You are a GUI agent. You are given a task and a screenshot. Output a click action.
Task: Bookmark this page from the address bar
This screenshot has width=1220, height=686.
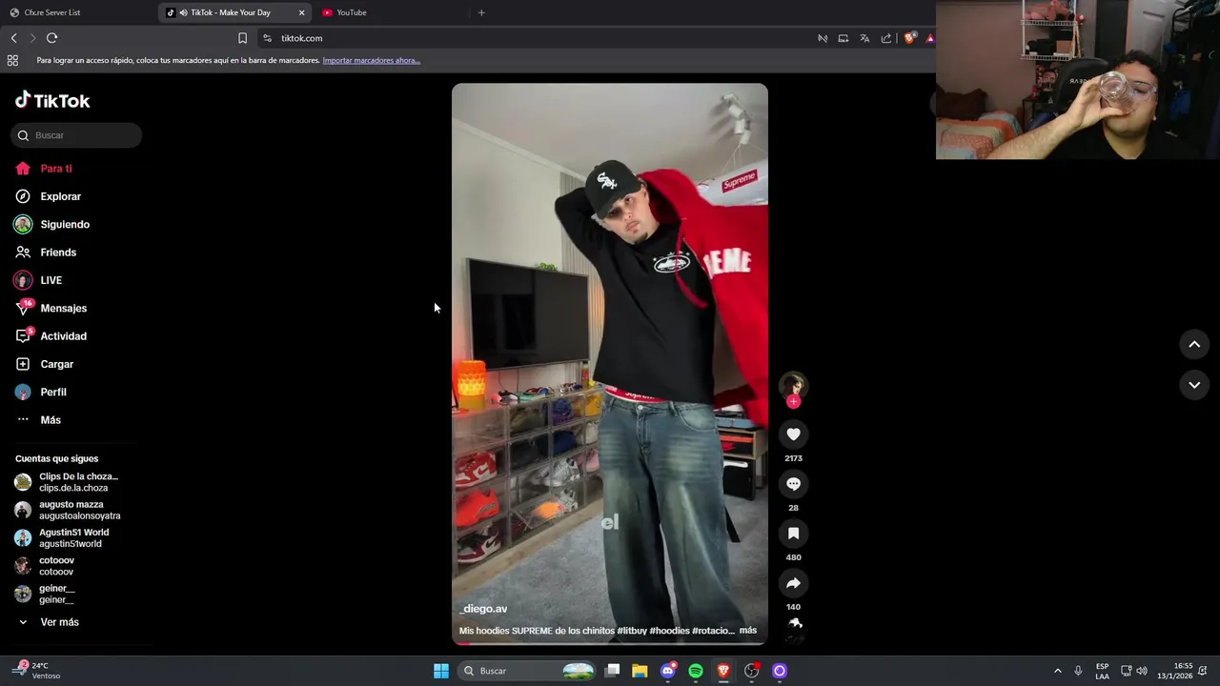242,38
